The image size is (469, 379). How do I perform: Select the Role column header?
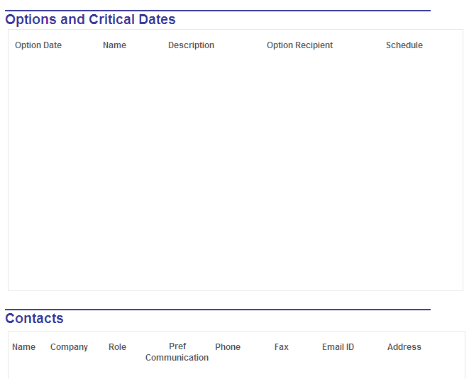(x=117, y=346)
